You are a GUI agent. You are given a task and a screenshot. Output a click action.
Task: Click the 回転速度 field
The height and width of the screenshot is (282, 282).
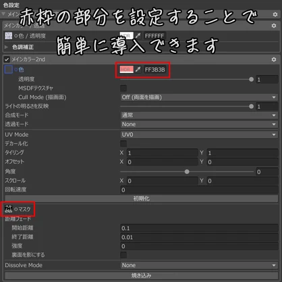199,190
